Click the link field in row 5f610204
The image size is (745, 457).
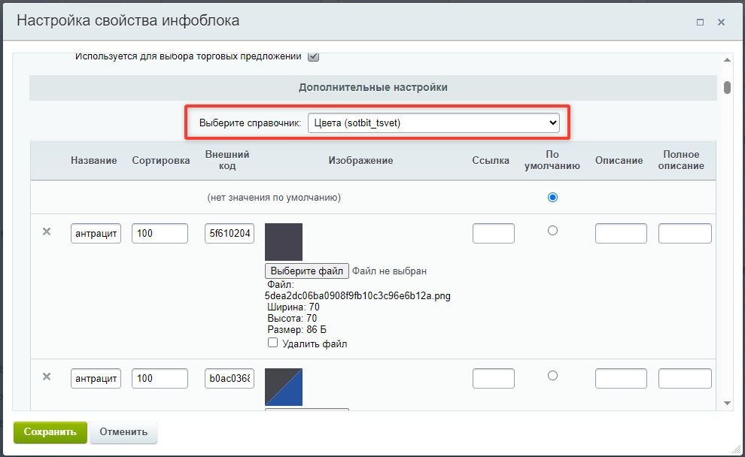494,234
